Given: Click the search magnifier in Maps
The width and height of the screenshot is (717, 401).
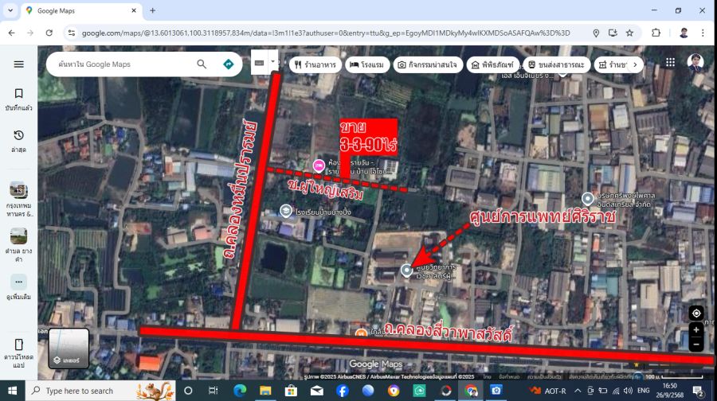Looking at the screenshot, I should [x=202, y=64].
